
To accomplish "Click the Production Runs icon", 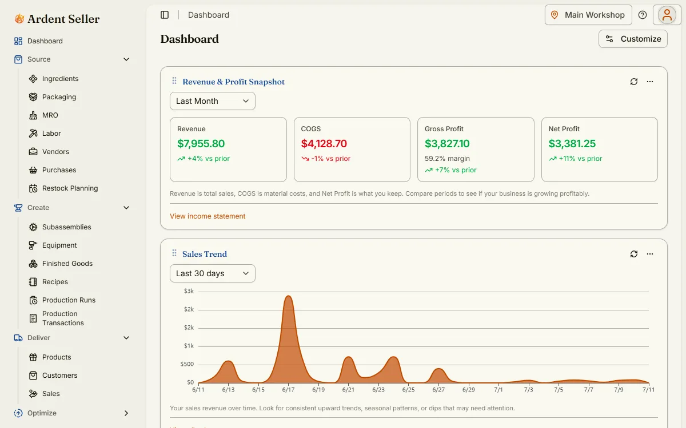I will pos(33,300).
